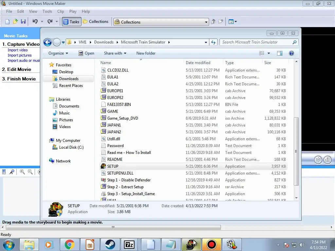Viewport: 335px width, 251px height.
Task: Select Network in navigation pane
Action: pos(63,161)
